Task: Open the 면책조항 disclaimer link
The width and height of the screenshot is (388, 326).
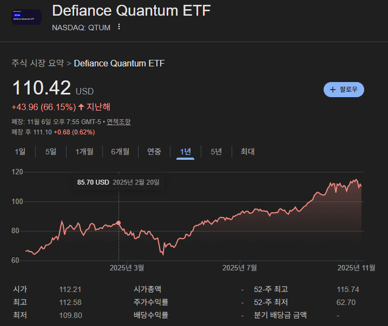Action: 119,122
